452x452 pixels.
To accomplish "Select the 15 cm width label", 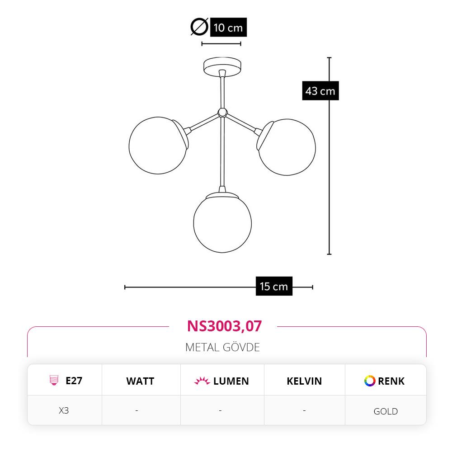I will 274,286.
